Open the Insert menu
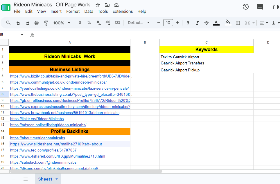The image size is (280, 184). (56, 11)
